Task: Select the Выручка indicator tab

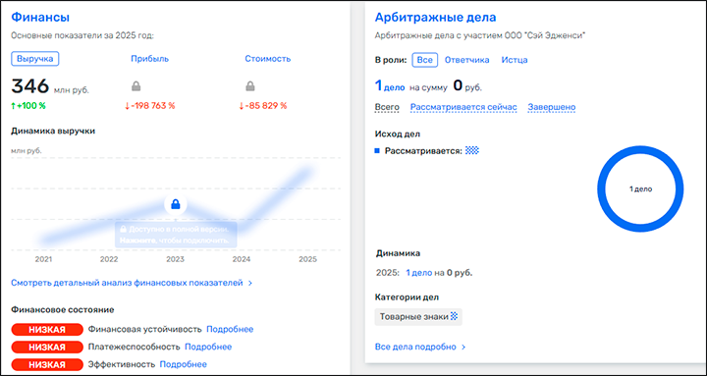Action: 35,59
